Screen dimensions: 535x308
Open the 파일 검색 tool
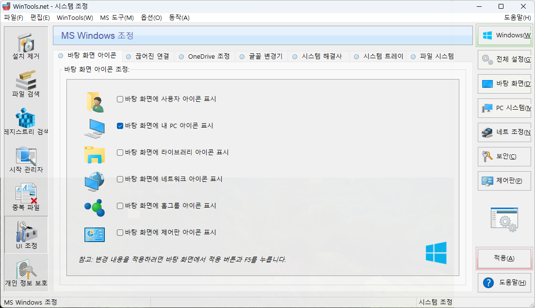26,84
